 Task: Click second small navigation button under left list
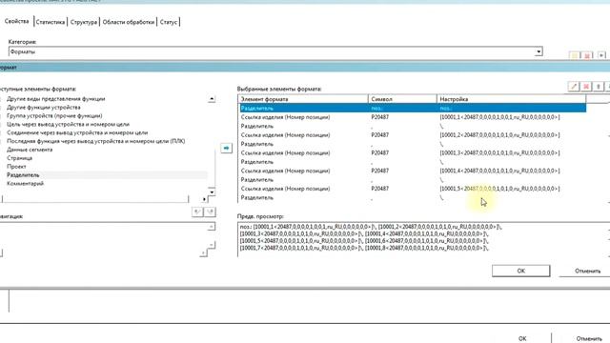pyautogui.click(x=210, y=212)
